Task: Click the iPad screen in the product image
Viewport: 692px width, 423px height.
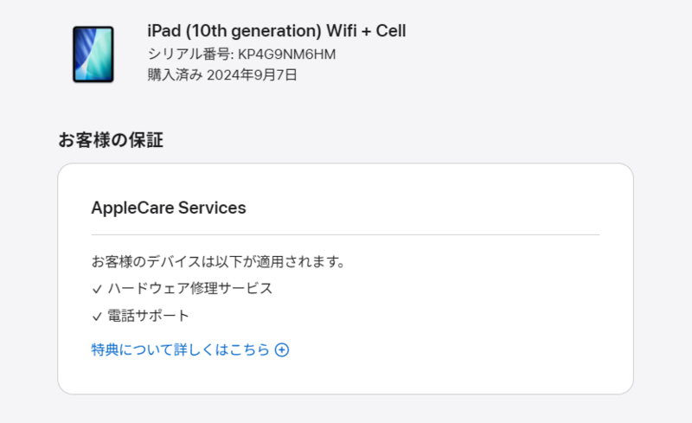Action: (93, 53)
